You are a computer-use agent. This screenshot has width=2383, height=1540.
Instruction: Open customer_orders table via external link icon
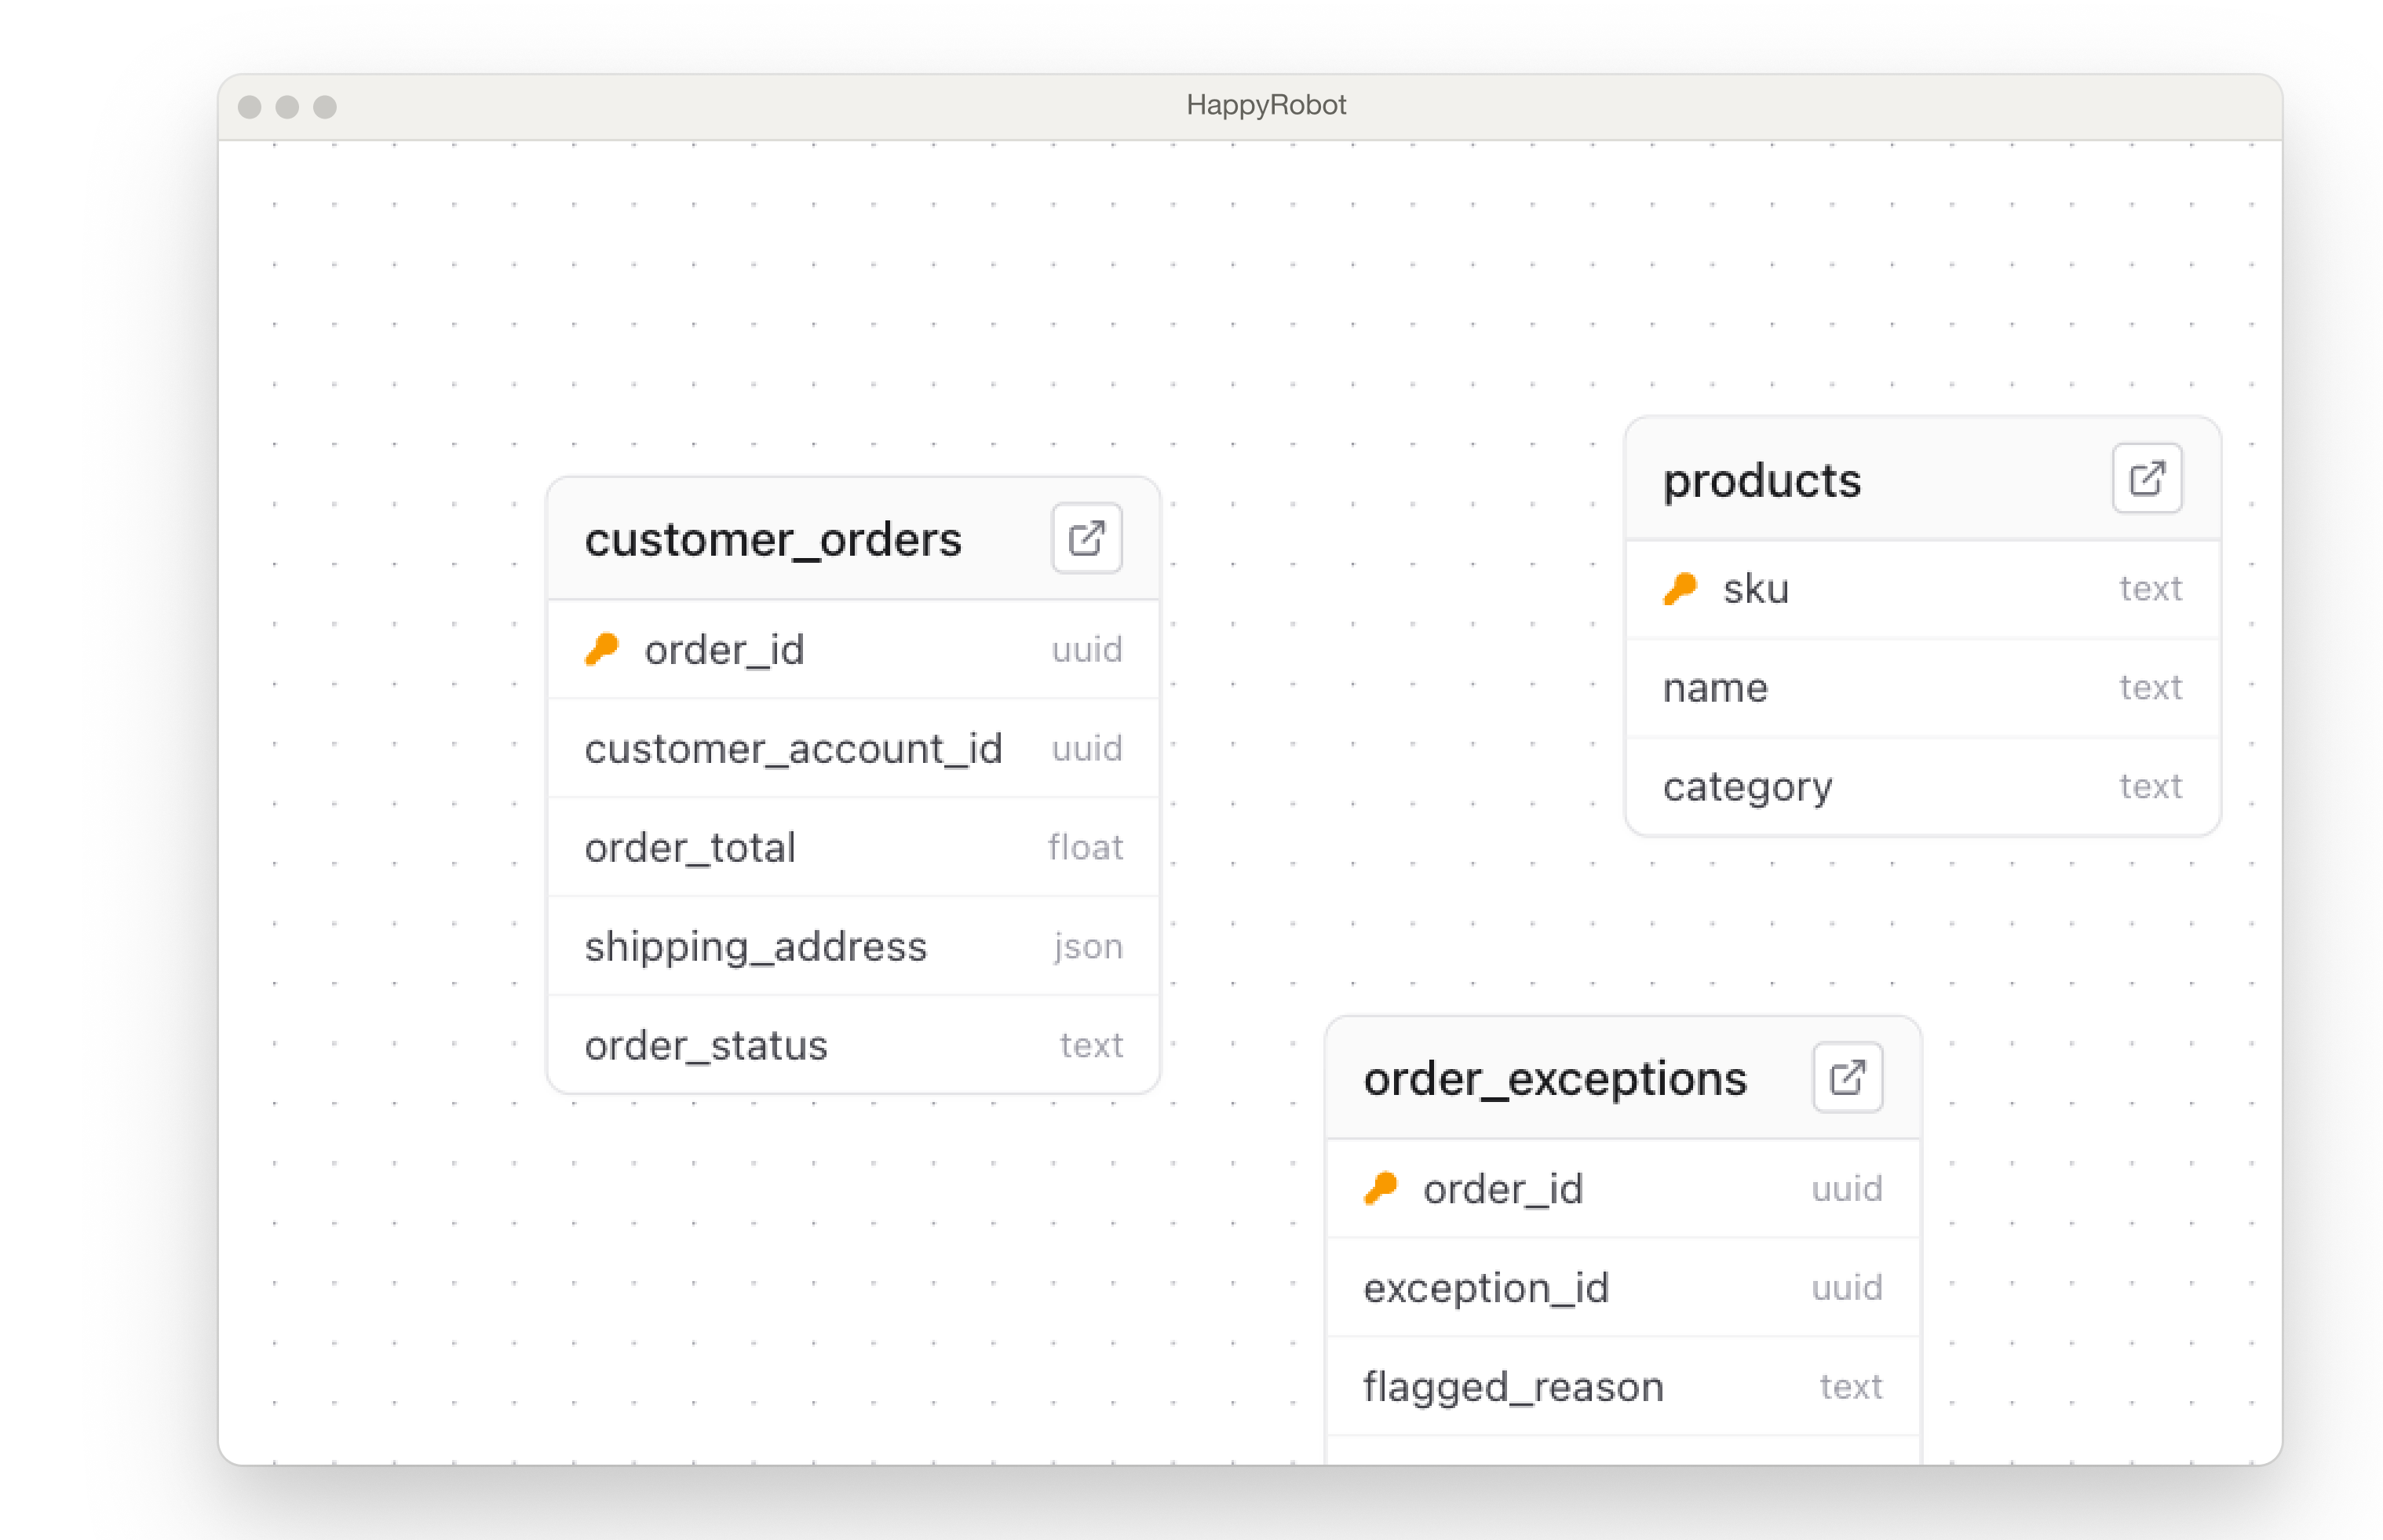pyautogui.click(x=1086, y=539)
